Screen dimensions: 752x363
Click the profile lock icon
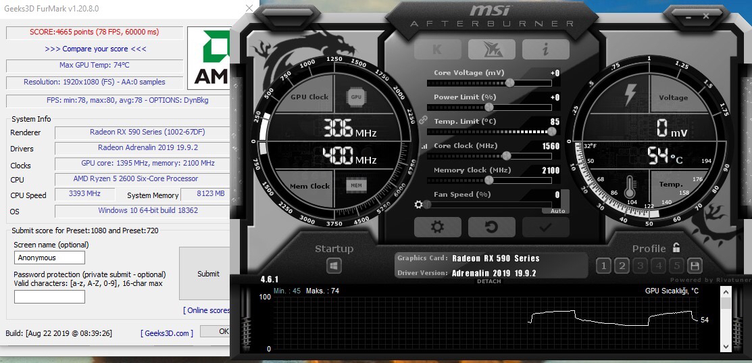[676, 248]
